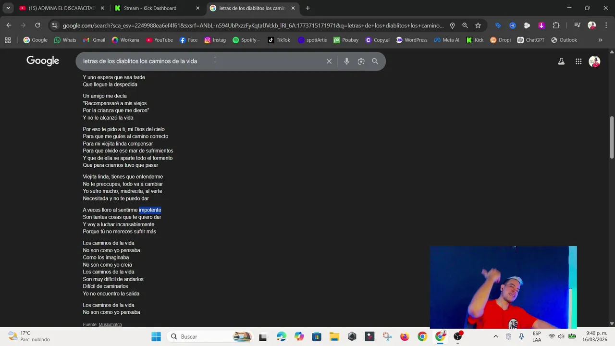The image size is (615, 346).
Task: Open the Google apps grid
Action: [x=578, y=61]
